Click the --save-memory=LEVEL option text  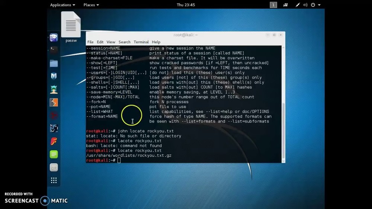(x=109, y=92)
